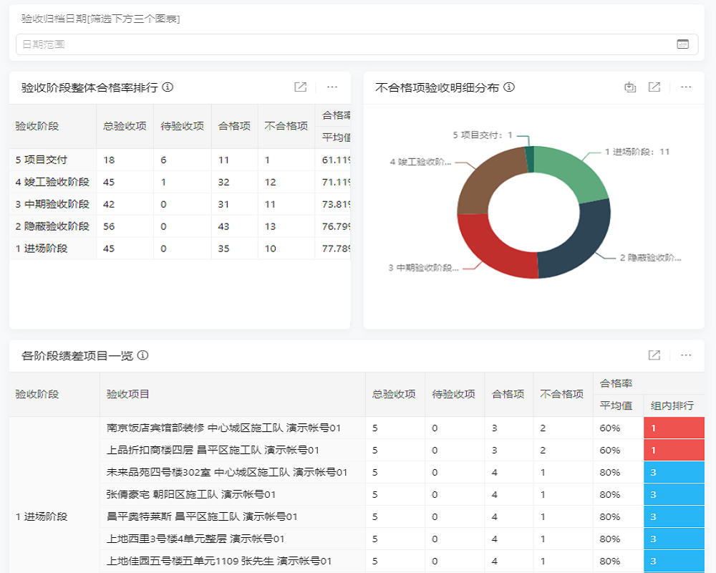Click the info icon beside 验收阶段整体合格率排行
Screen dimensions: 716x573
166,87
